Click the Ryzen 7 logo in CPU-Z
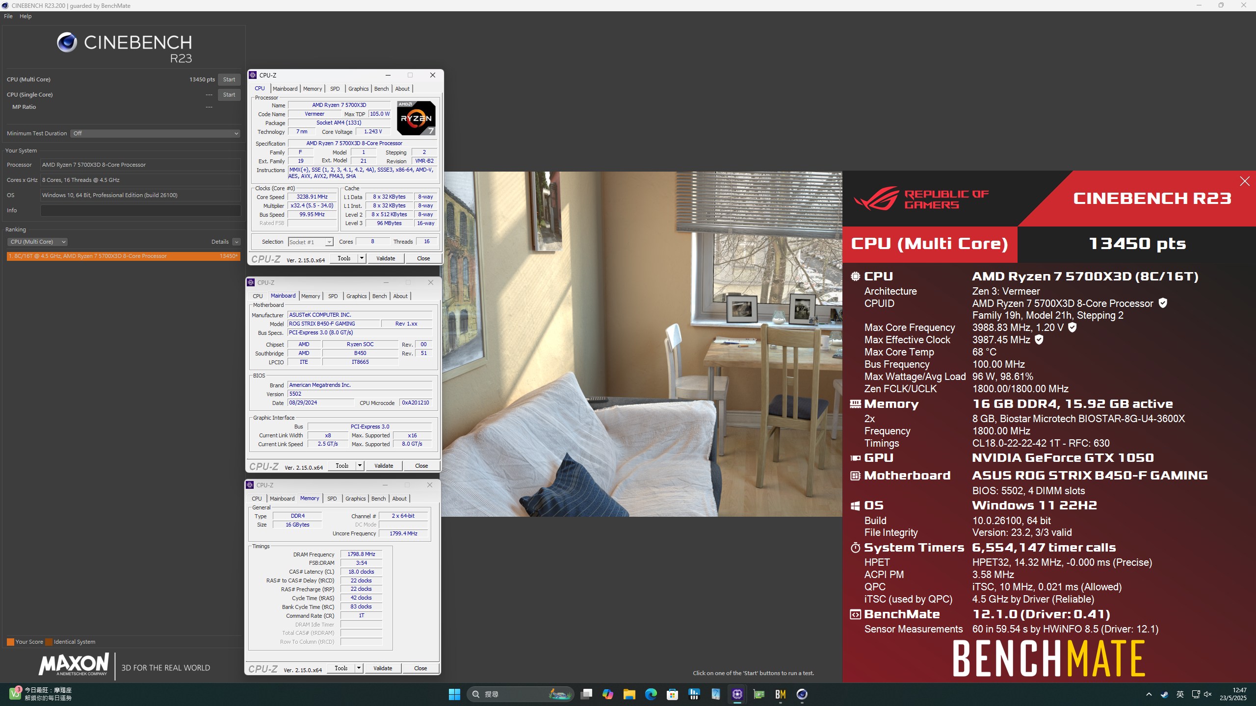The width and height of the screenshot is (1256, 706). coord(416,118)
